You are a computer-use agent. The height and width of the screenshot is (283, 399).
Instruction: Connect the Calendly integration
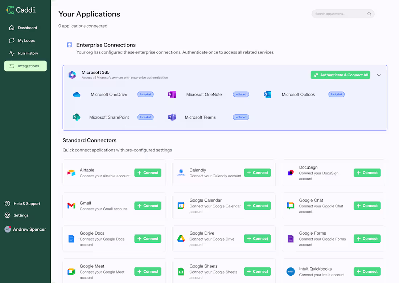coord(258,173)
